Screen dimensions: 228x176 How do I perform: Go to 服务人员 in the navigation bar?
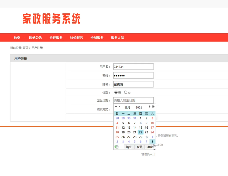117,38
